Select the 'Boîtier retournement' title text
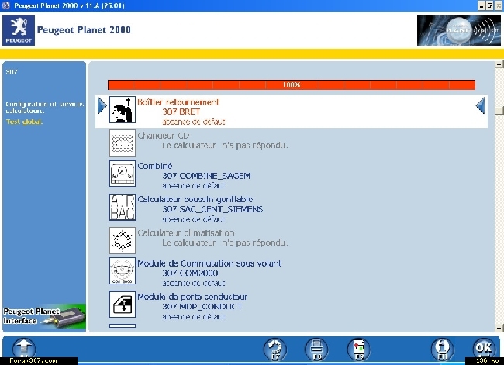 pyautogui.click(x=178, y=102)
